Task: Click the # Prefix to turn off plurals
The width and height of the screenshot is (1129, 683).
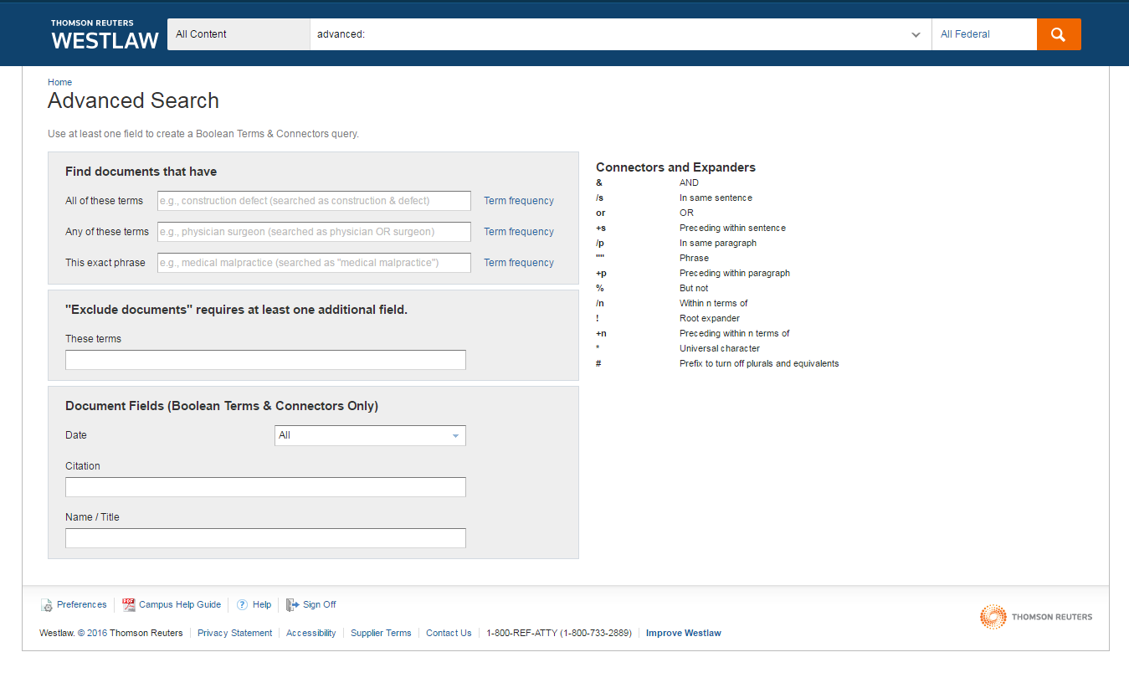Action: [x=717, y=363]
